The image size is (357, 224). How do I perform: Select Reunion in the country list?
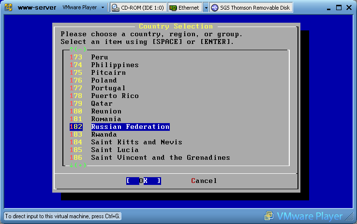click(106, 111)
